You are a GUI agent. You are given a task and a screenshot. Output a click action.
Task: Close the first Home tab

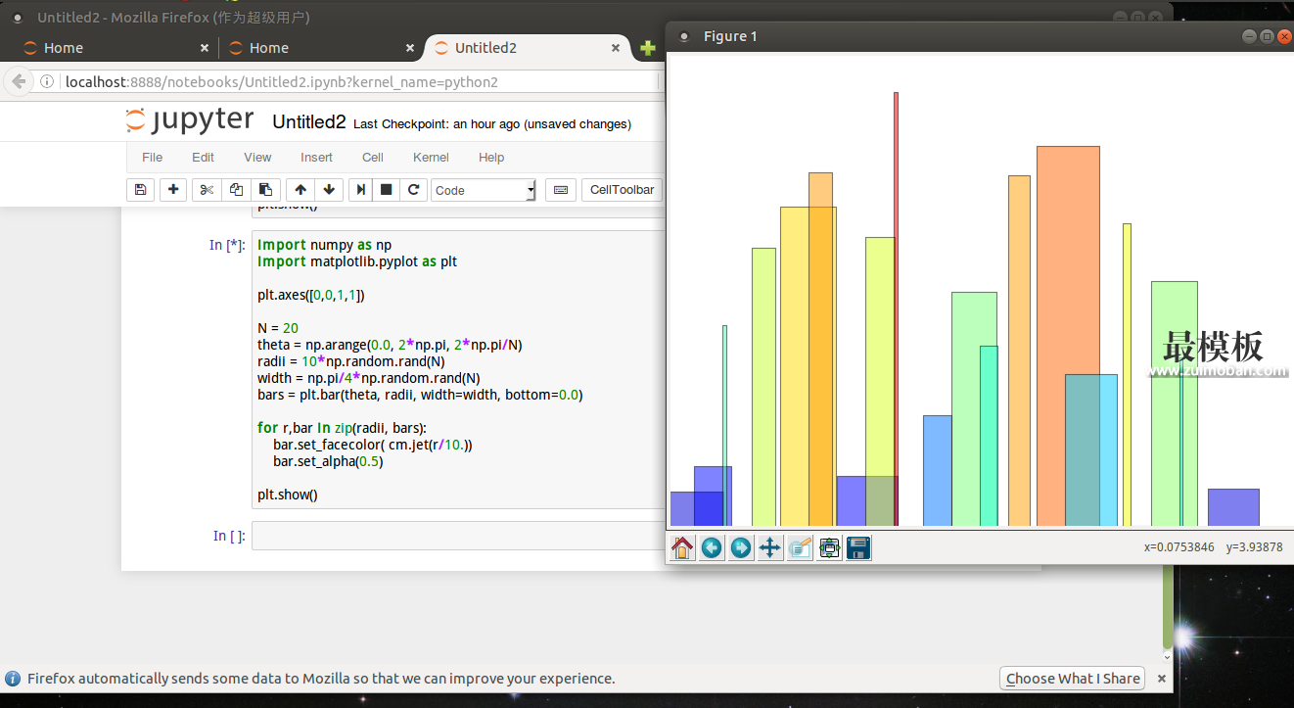tap(205, 48)
